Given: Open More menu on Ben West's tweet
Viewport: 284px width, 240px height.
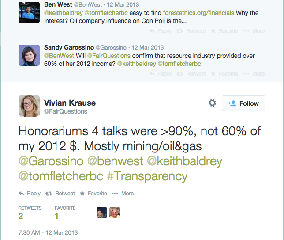Looking at the screenshot, I should (x=254, y=31).
